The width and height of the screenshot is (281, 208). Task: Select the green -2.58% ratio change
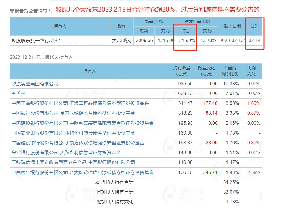pyautogui.click(x=253, y=172)
